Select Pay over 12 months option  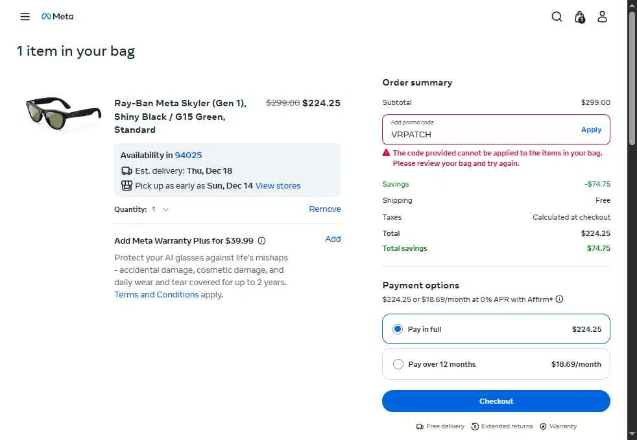tap(398, 364)
